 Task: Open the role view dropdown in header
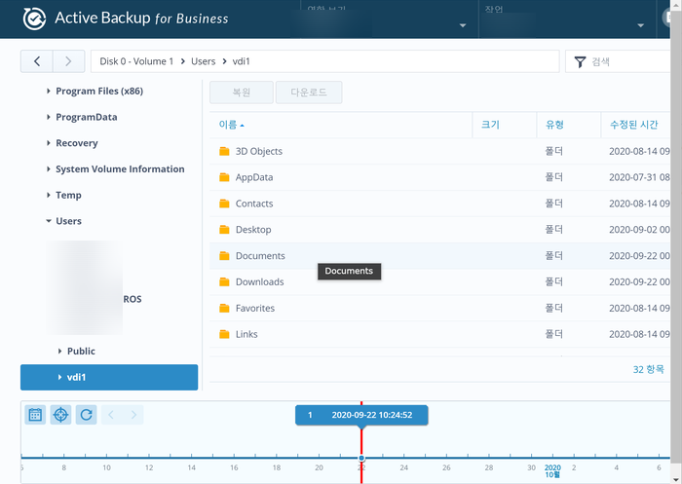[x=463, y=25]
